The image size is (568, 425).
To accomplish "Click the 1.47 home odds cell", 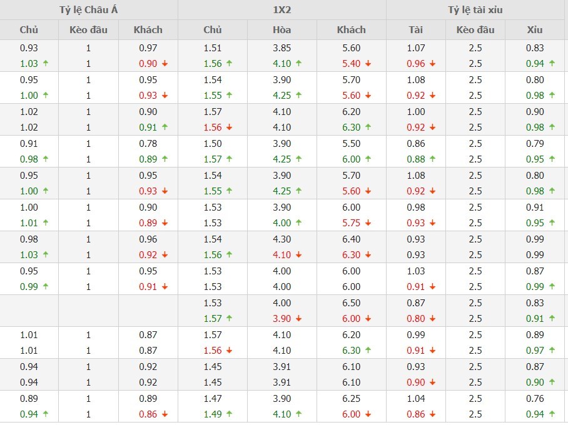I will coord(213,399).
